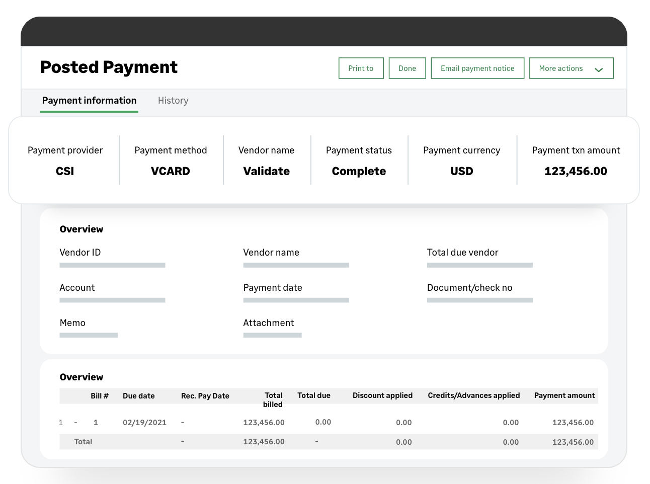The height and width of the screenshot is (484, 650).
Task: Click the VCARD payment method value
Action: coord(171,171)
